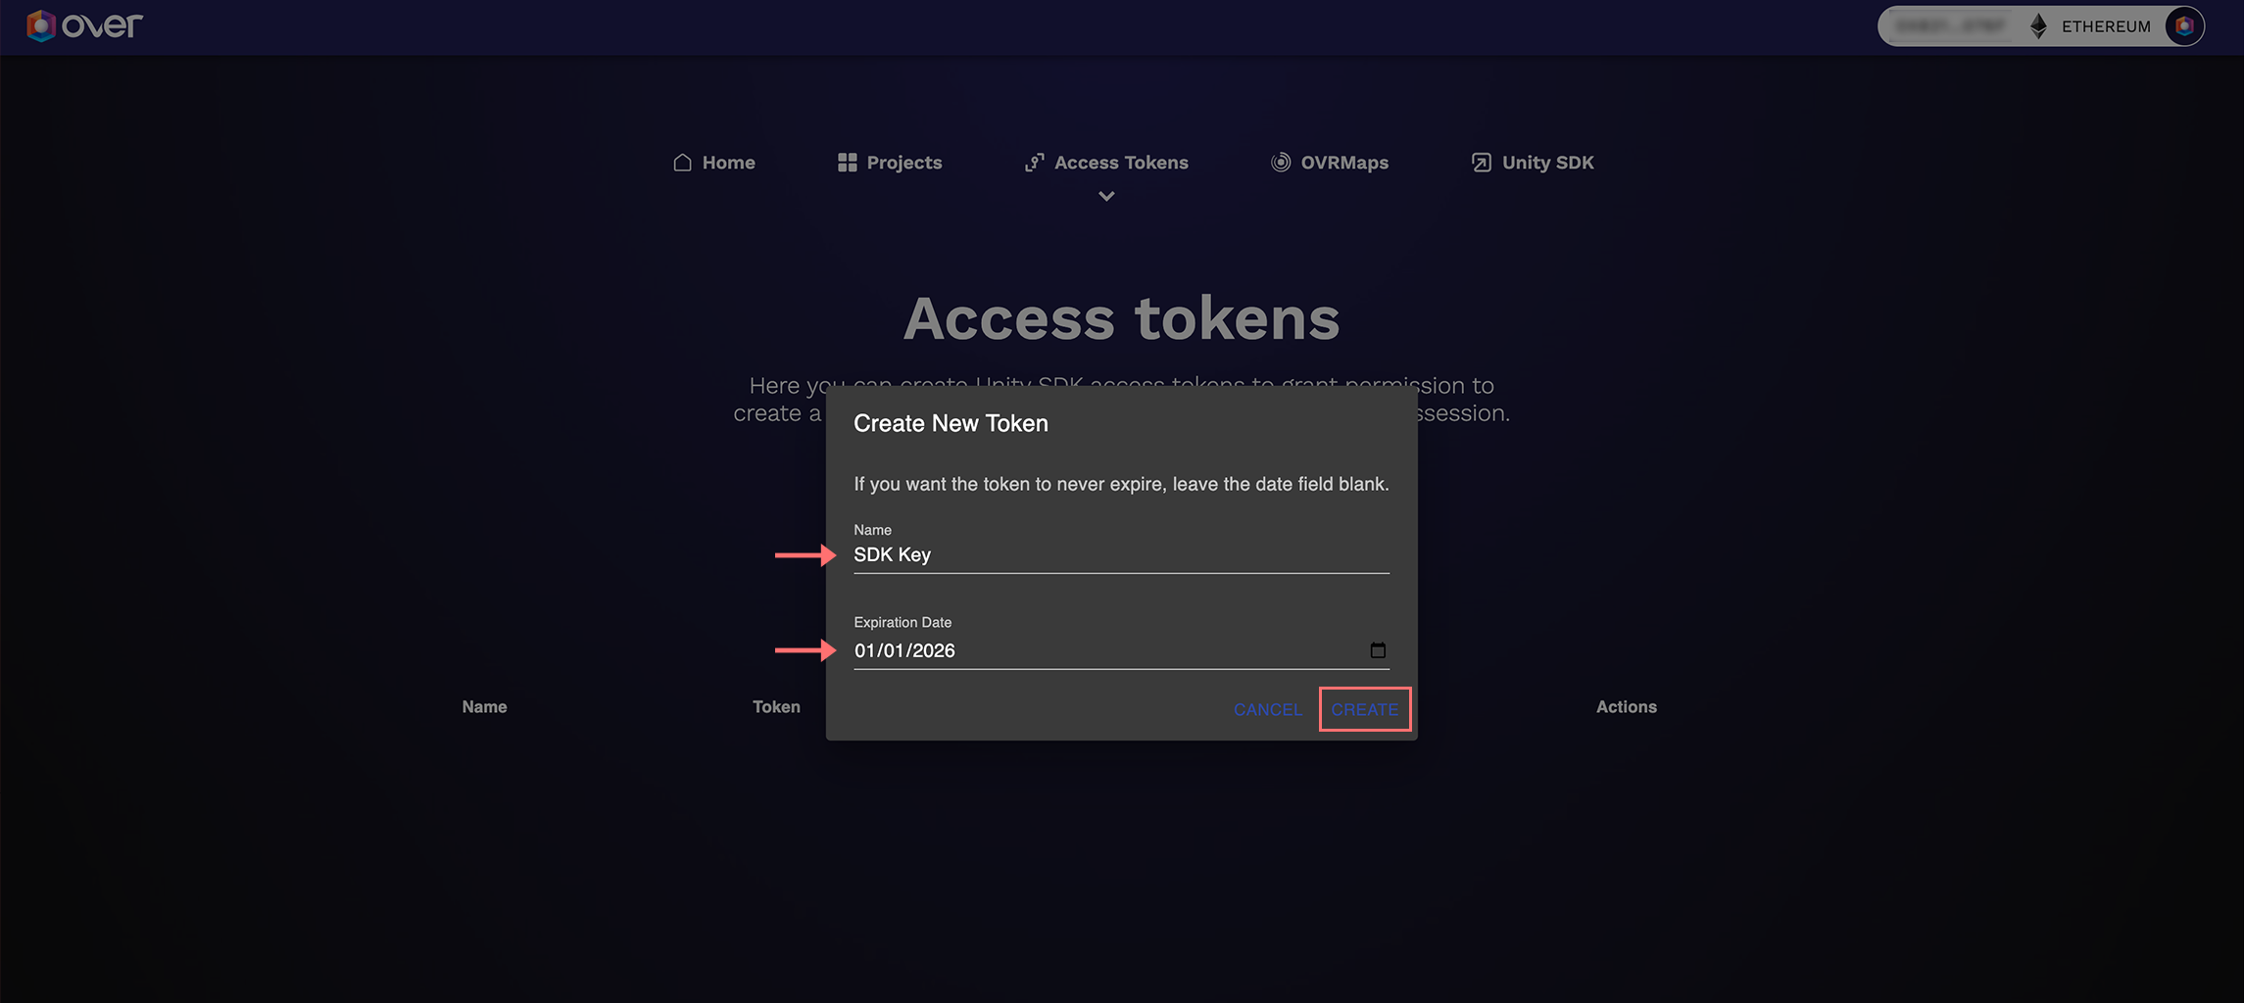Open the wallet avatar icon

click(2184, 26)
